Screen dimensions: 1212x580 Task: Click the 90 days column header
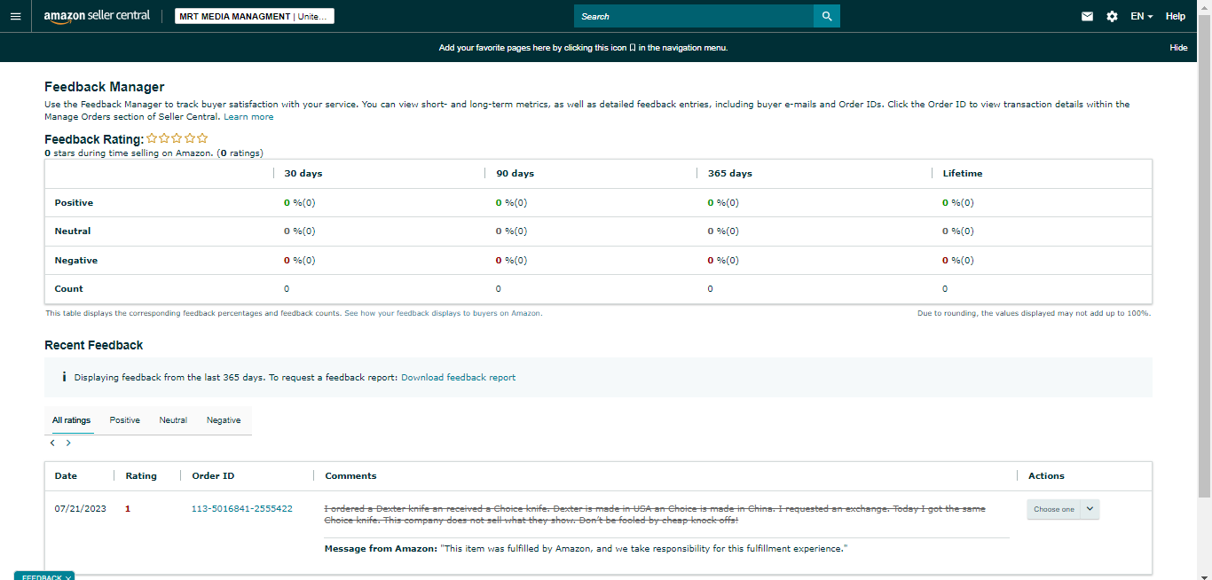(515, 174)
